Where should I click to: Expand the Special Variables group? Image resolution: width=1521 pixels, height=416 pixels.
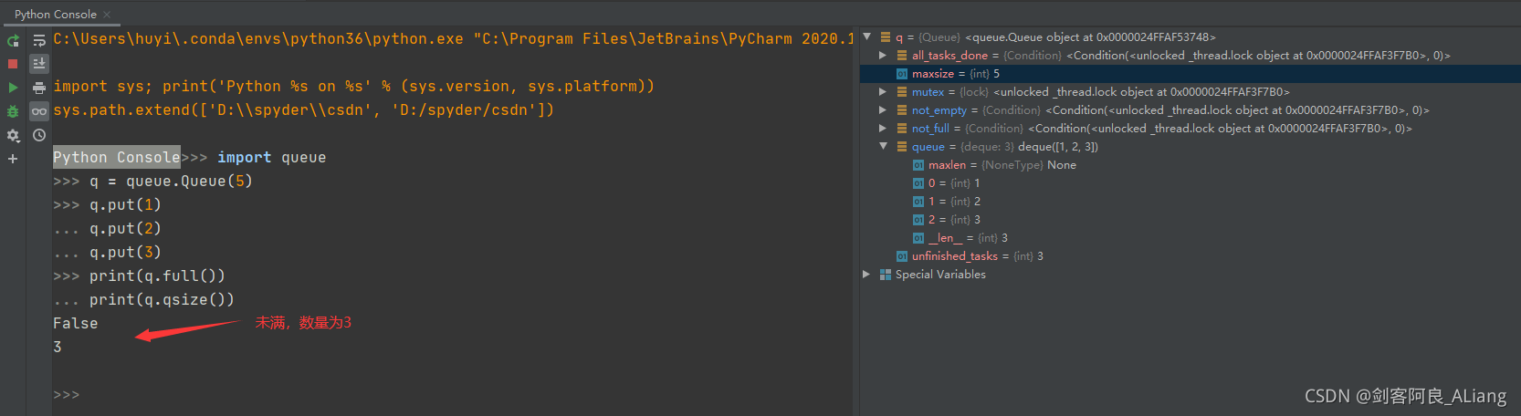(867, 275)
